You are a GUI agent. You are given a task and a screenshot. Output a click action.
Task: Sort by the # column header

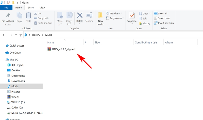[x=86, y=42]
